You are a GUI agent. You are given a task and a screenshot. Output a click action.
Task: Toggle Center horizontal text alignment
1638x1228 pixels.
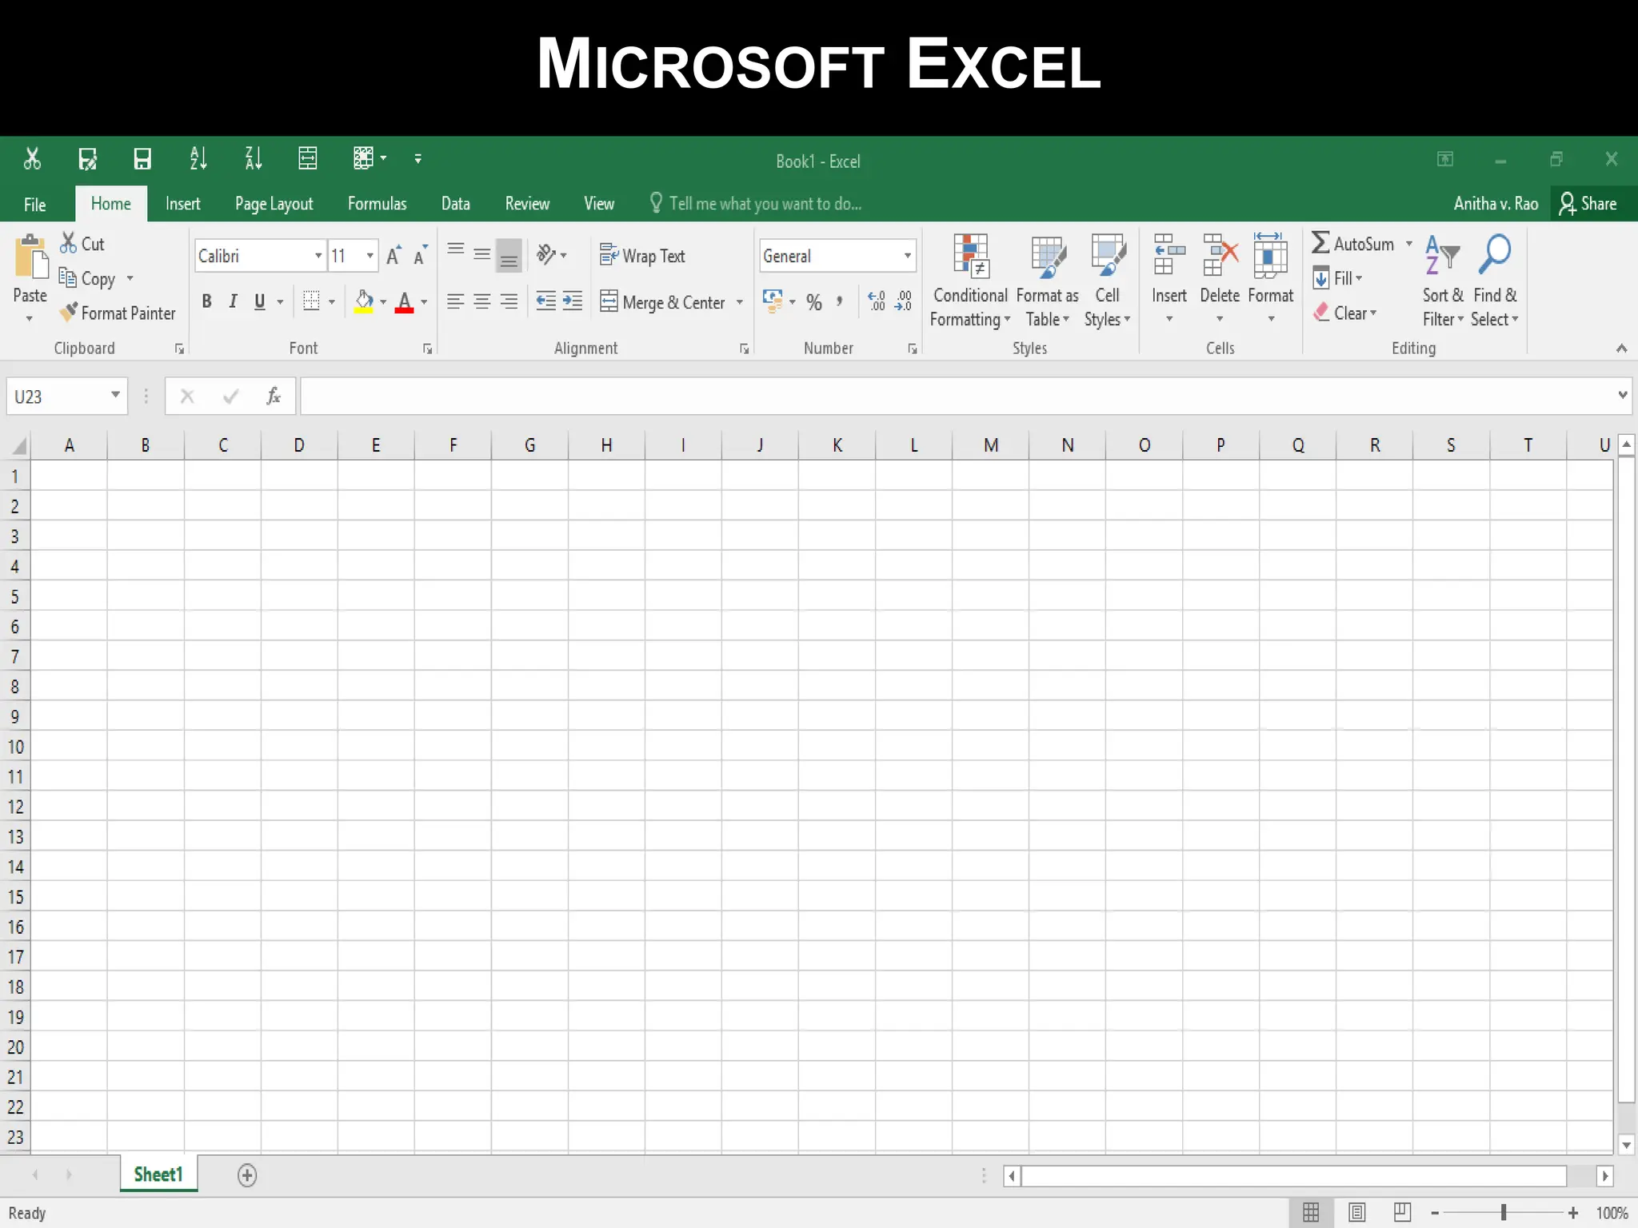point(481,301)
